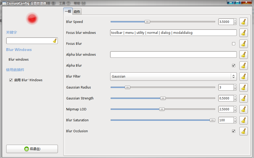Click the Mipmap LOD slider handle

(162, 109)
